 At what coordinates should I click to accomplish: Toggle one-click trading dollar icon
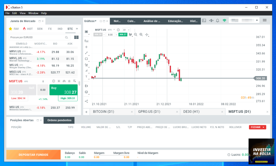(211, 21)
